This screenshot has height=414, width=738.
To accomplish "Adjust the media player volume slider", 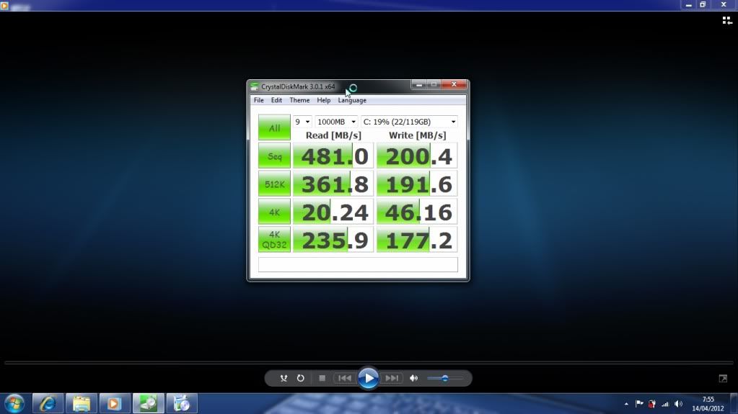I will (x=444, y=378).
